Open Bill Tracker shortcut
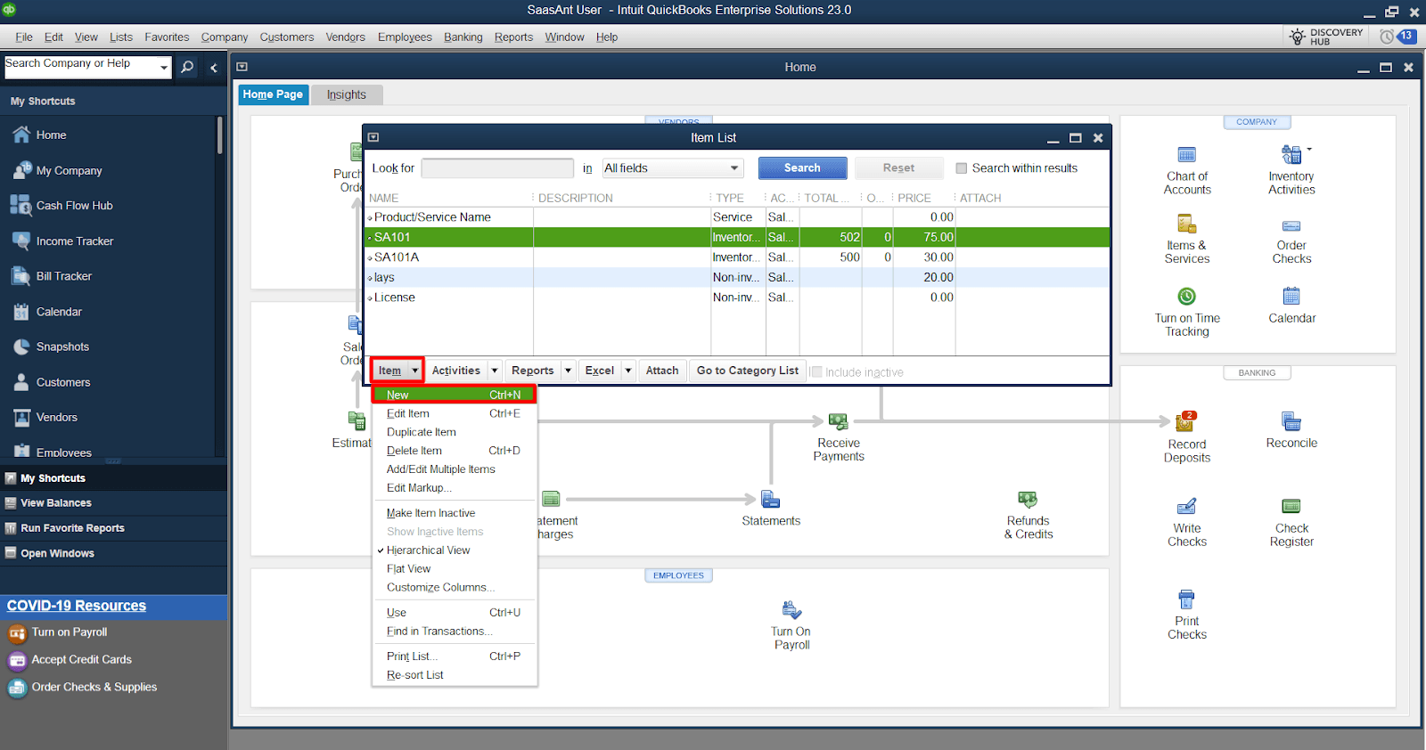The image size is (1426, 750). 63,276
